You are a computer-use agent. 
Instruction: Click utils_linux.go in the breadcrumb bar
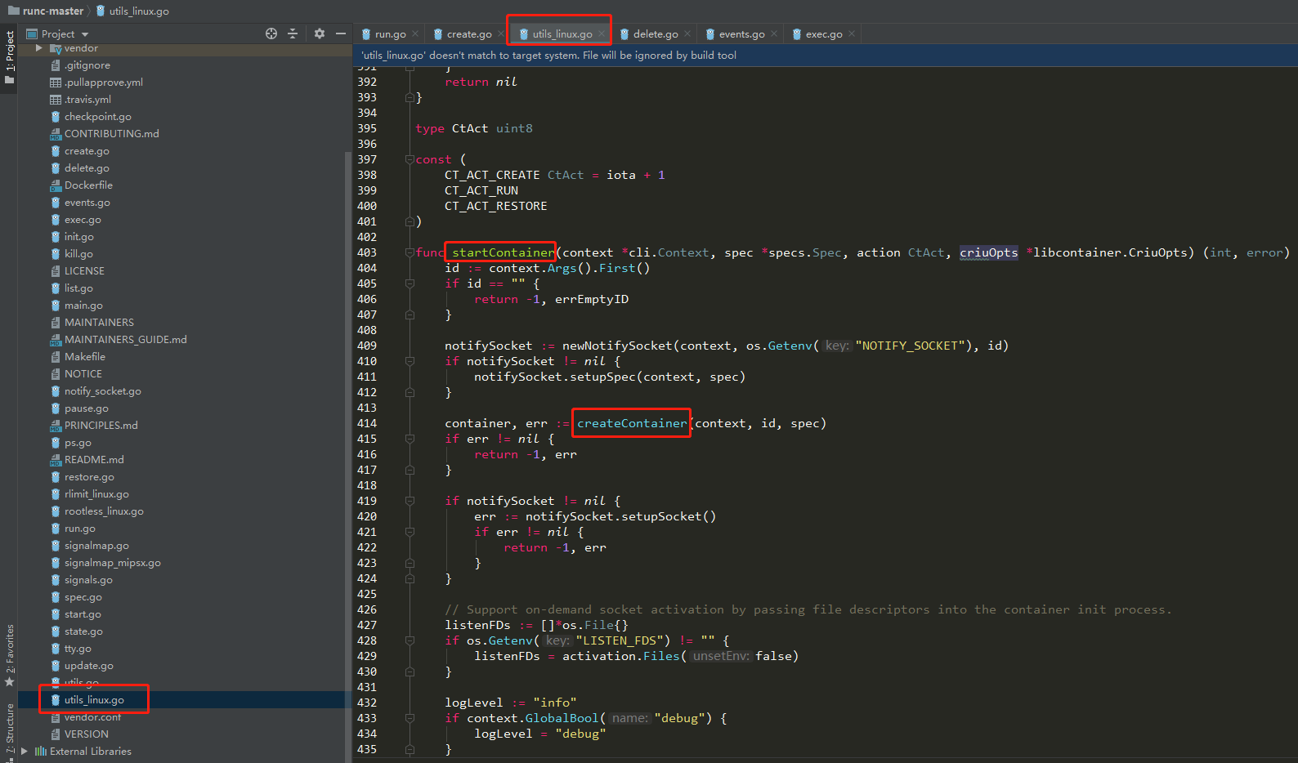139,11
